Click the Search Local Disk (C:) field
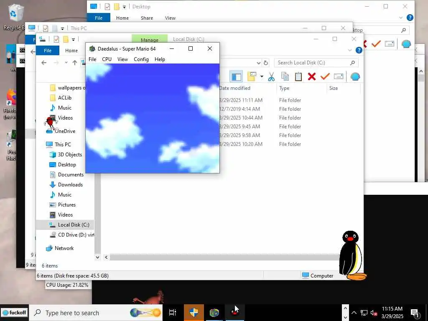Image resolution: width=428 pixels, height=321 pixels. click(x=316, y=63)
